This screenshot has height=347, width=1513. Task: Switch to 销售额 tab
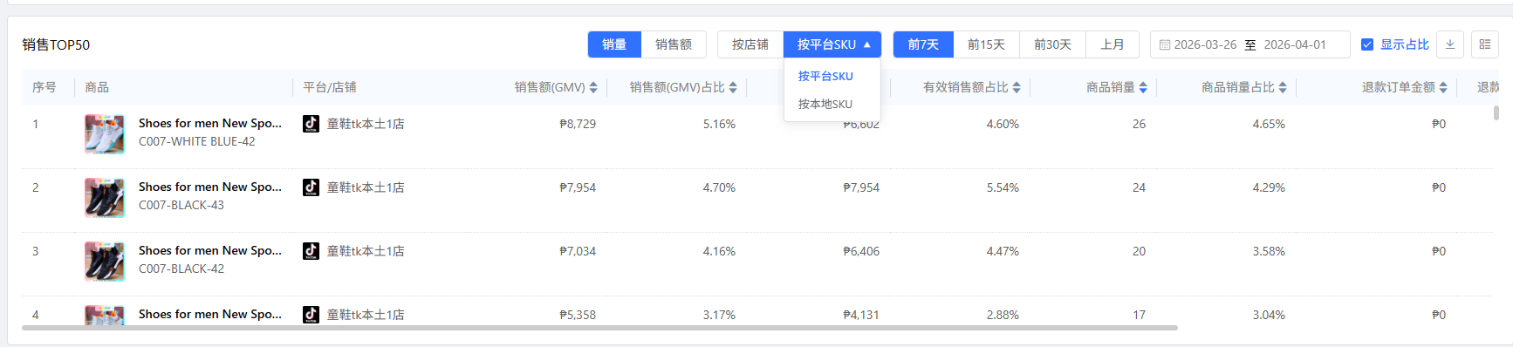coord(674,44)
